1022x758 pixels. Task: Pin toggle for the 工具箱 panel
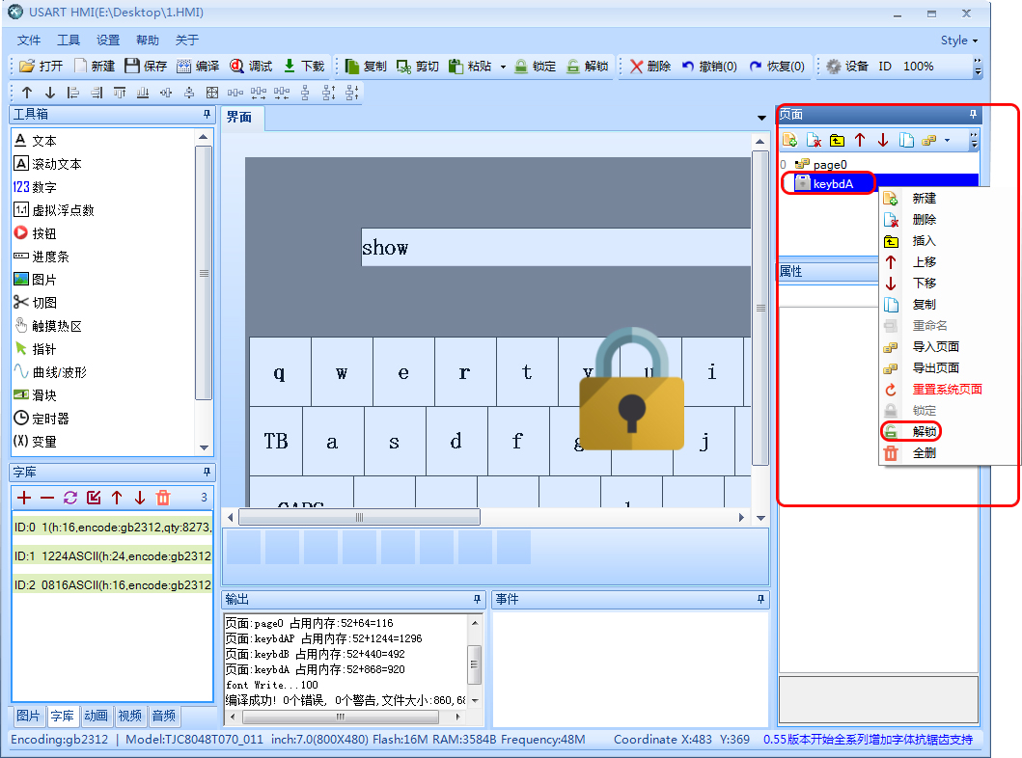206,115
